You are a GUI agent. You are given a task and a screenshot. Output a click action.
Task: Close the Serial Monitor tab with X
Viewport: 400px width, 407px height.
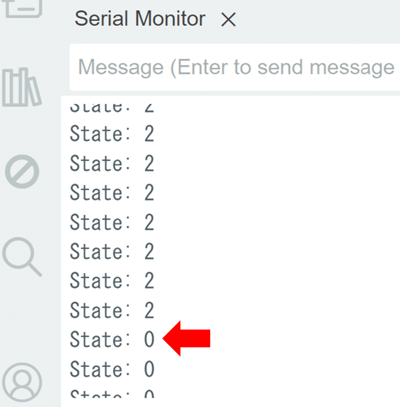point(228,20)
